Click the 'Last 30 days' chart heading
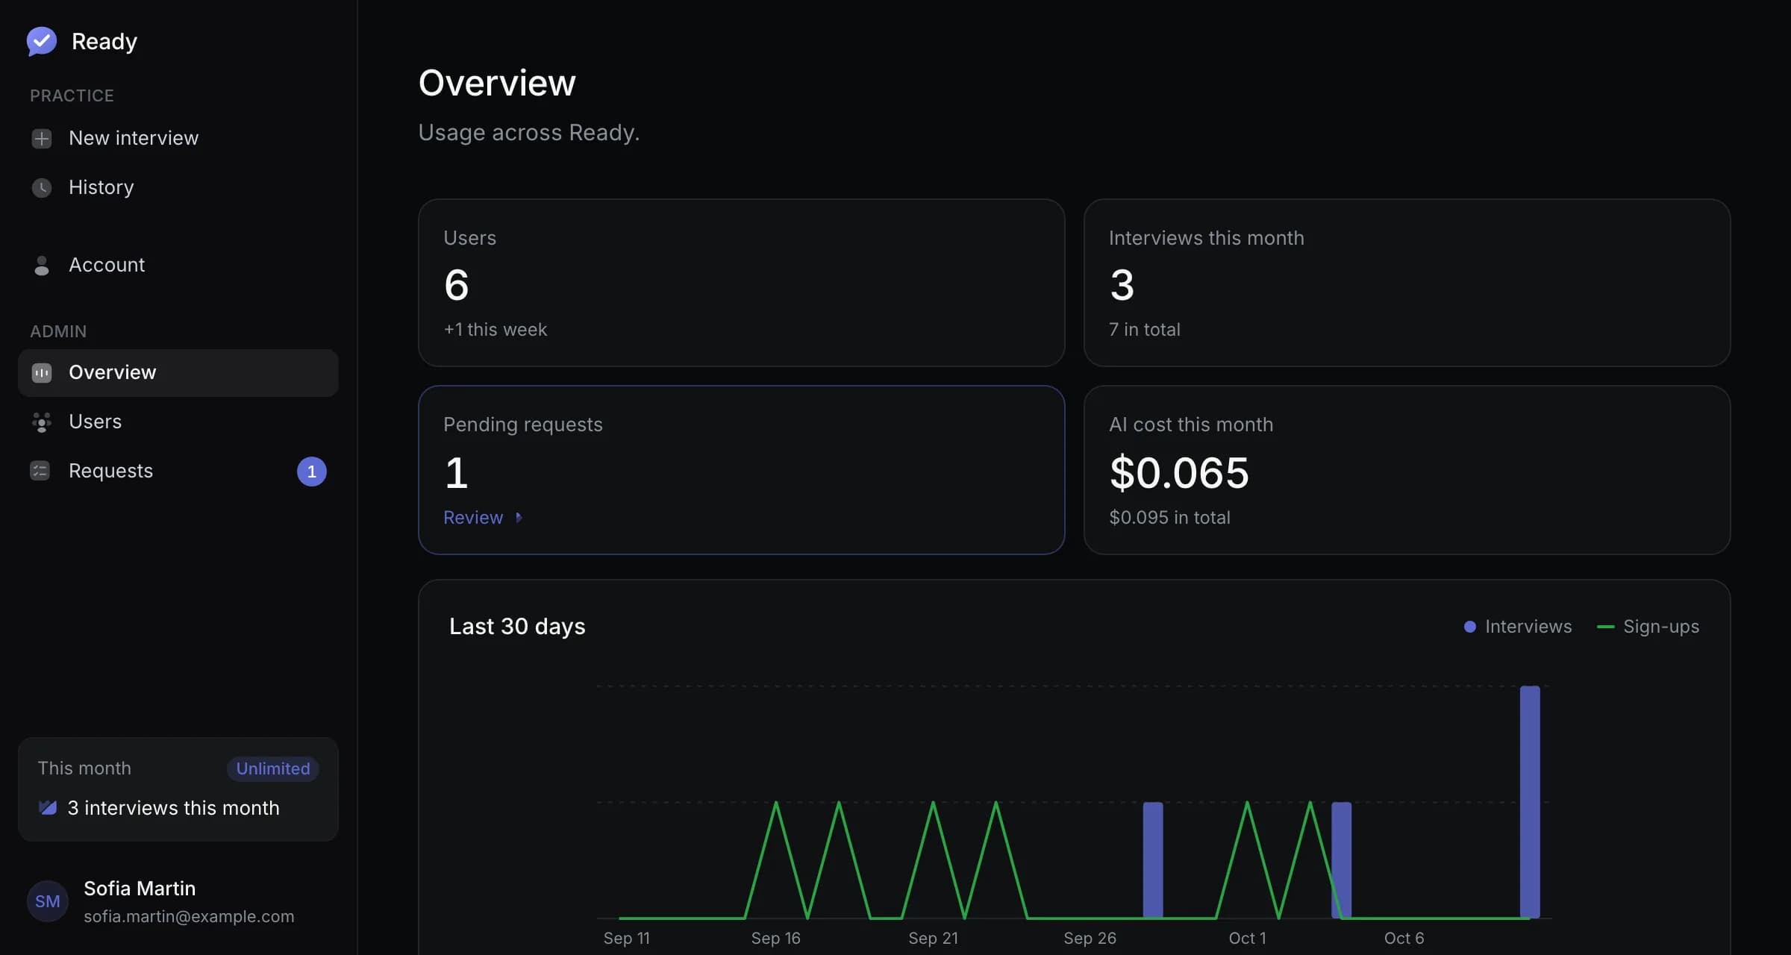Image resolution: width=1791 pixels, height=955 pixels. [517, 626]
